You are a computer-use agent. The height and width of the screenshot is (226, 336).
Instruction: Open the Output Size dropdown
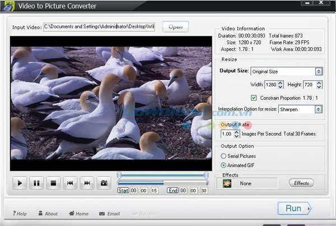click(x=319, y=72)
